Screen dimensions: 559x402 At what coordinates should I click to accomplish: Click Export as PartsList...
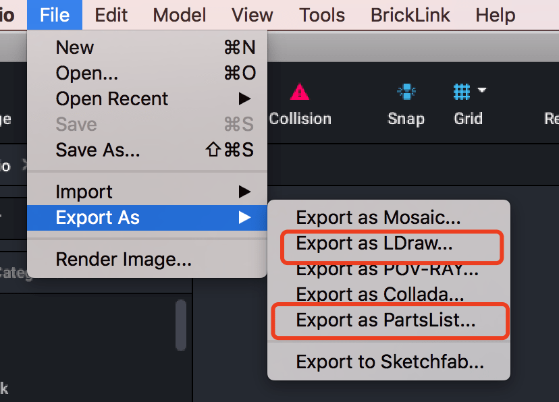coord(385,321)
